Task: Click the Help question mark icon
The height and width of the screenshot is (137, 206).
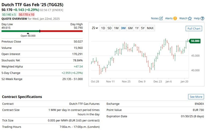Action: (203, 18)
